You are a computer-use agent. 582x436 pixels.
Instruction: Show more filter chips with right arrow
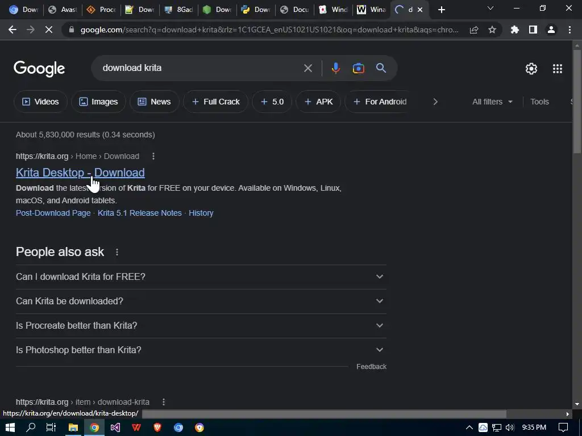pyautogui.click(x=435, y=102)
